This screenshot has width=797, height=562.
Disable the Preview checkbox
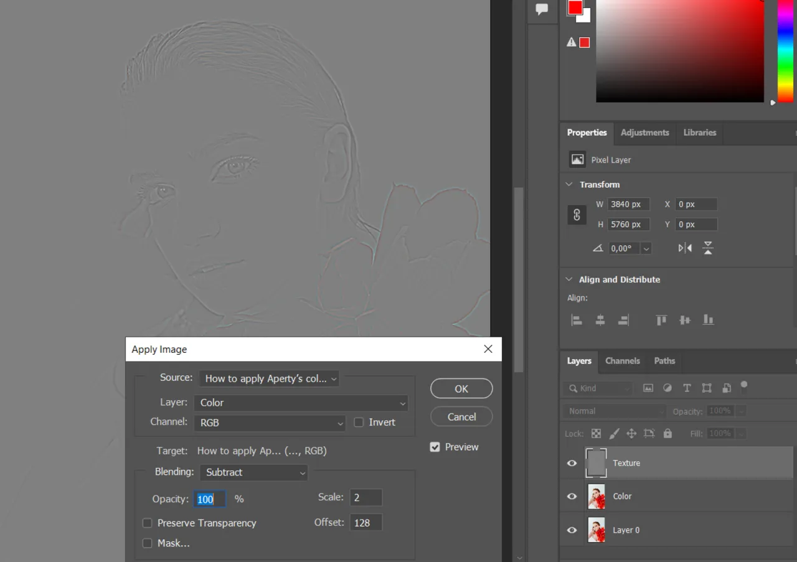(435, 447)
